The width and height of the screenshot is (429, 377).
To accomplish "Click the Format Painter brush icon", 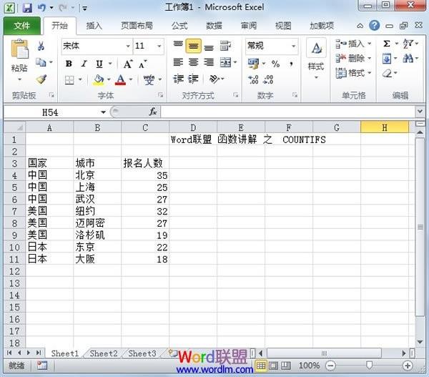I will pos(41,79).
